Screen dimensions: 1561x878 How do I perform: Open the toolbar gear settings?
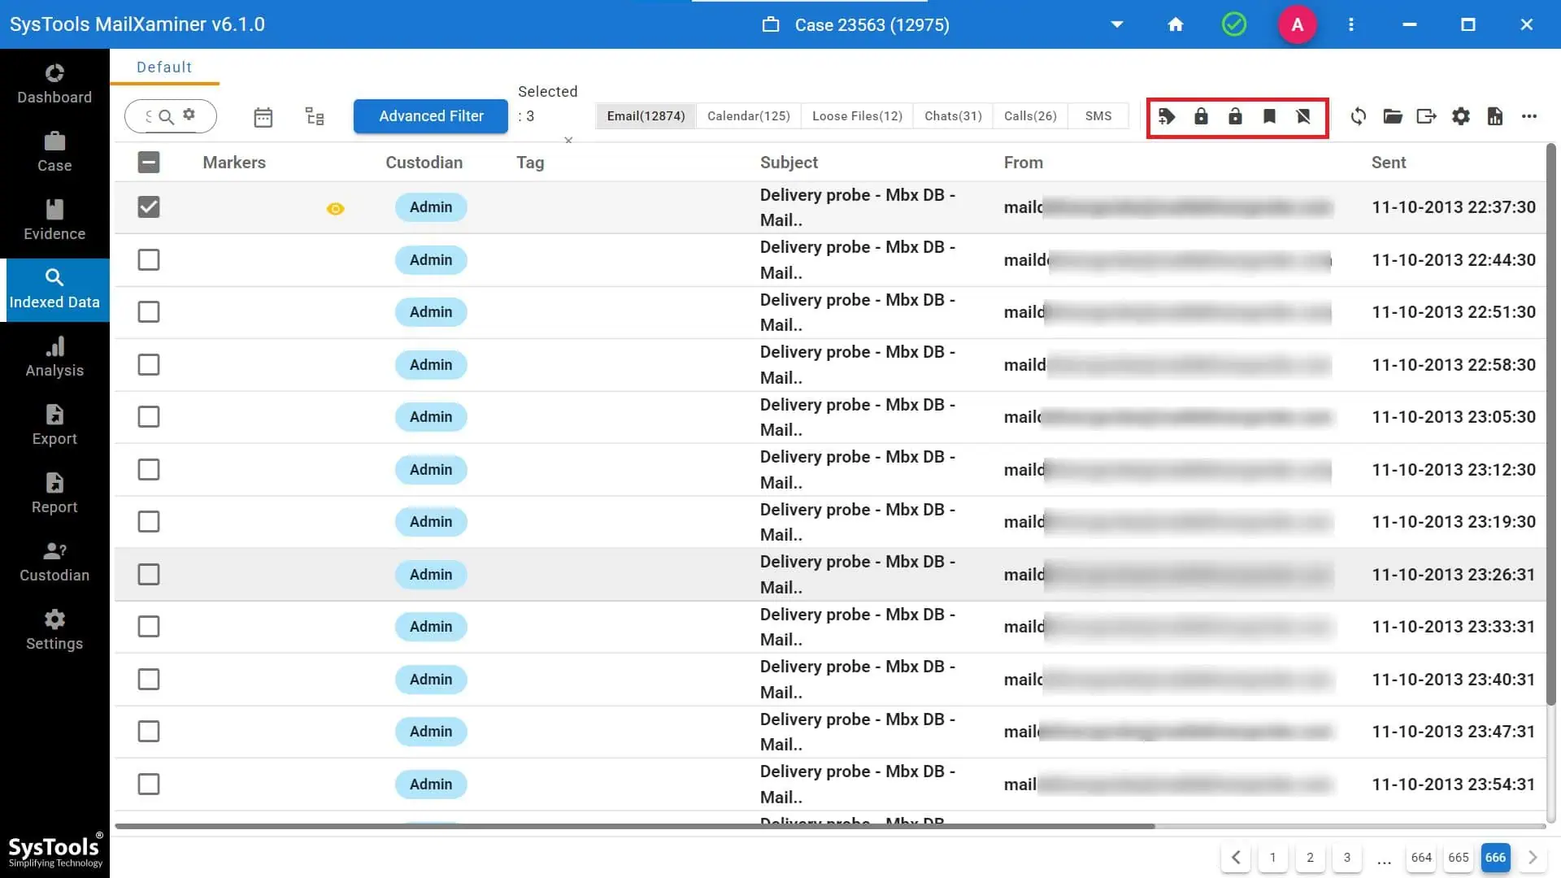point(1461,116)
